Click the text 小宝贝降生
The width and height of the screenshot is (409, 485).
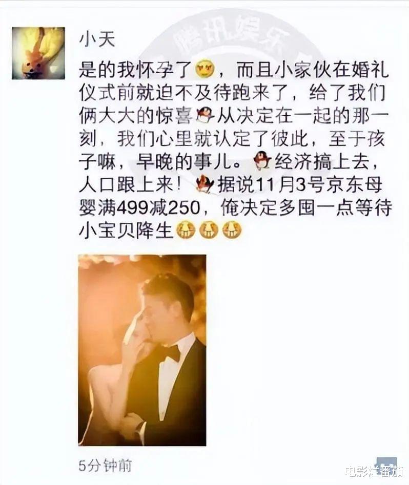click(x=126, y=231)
